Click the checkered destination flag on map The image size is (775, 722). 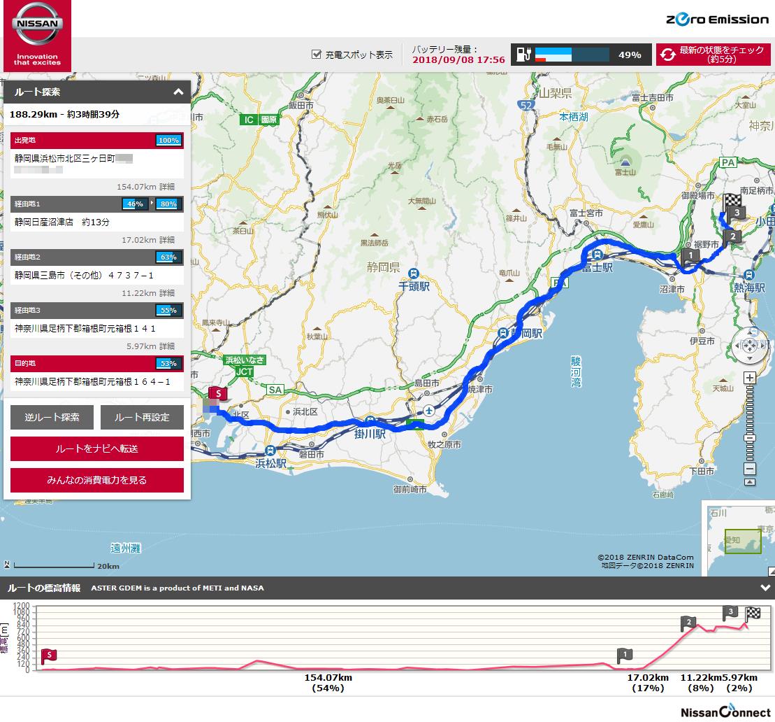(x=732, y=201)
